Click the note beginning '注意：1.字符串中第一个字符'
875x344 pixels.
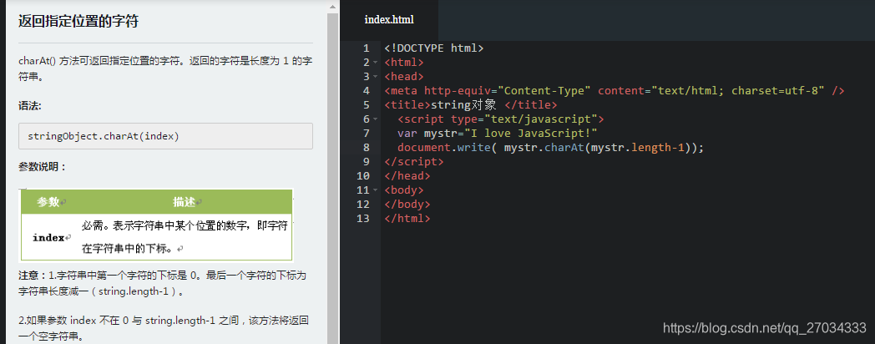(162, 283)
